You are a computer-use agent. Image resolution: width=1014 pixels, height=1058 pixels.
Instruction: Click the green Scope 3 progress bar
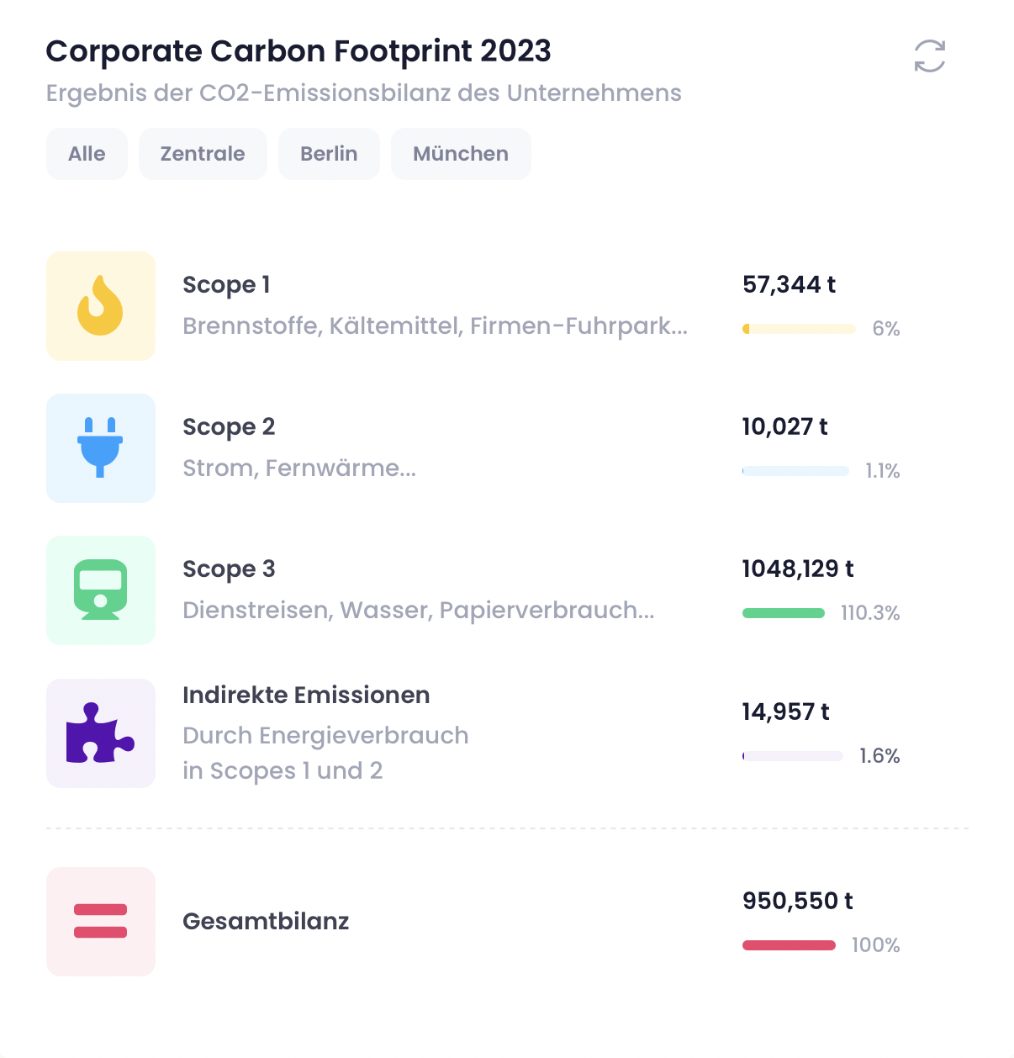click(784, 613)
